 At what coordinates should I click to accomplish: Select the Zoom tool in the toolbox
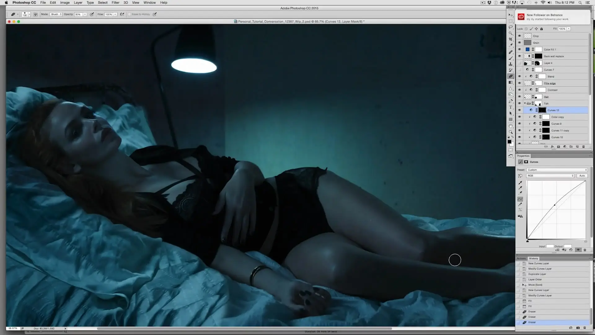click(x=510, y=132)
